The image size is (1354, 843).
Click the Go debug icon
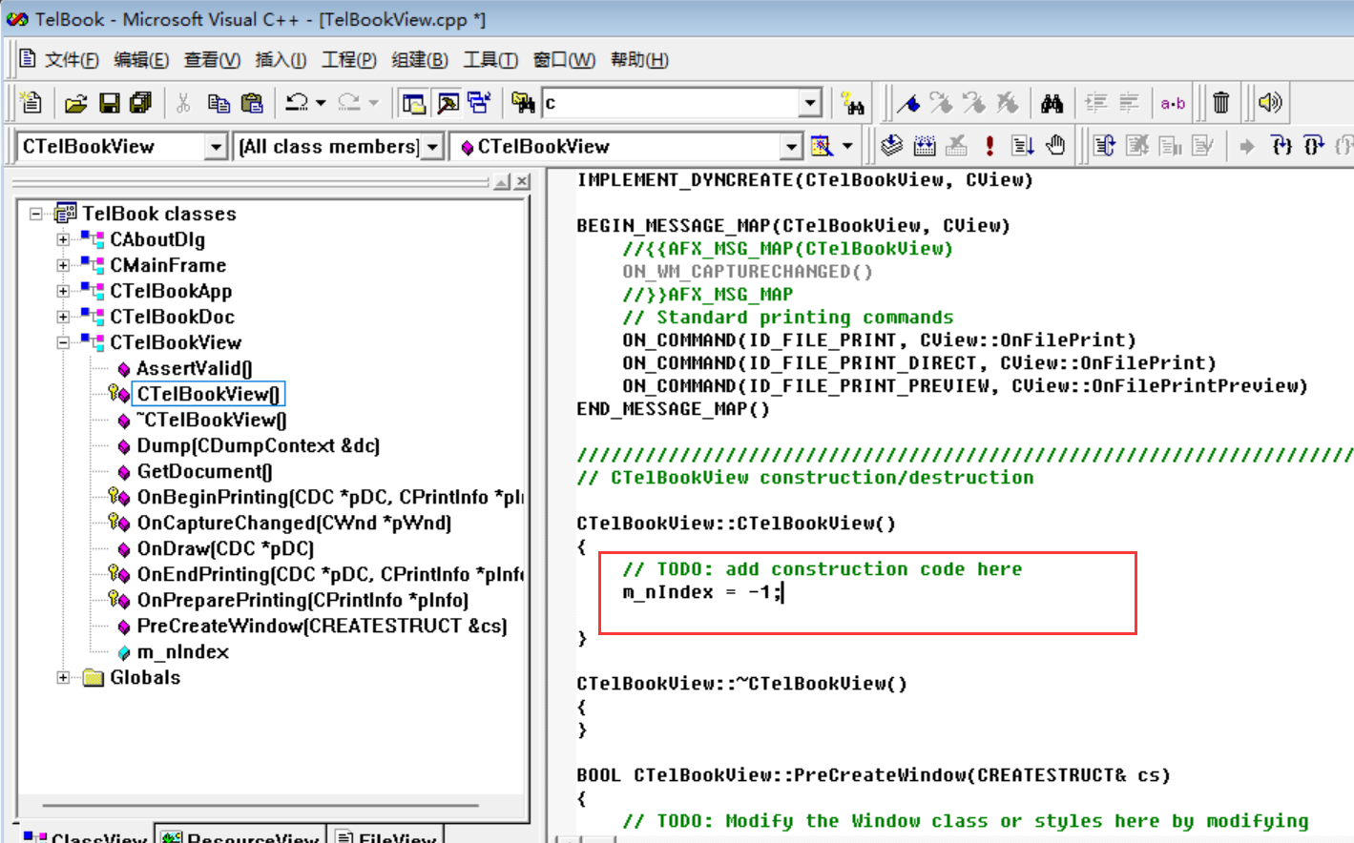coord(1023,146)
